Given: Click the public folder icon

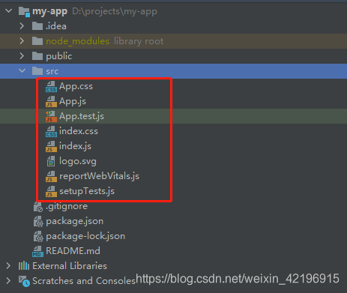Looking at the screenshot, I should pyautogui.click(x=37, y=56).
